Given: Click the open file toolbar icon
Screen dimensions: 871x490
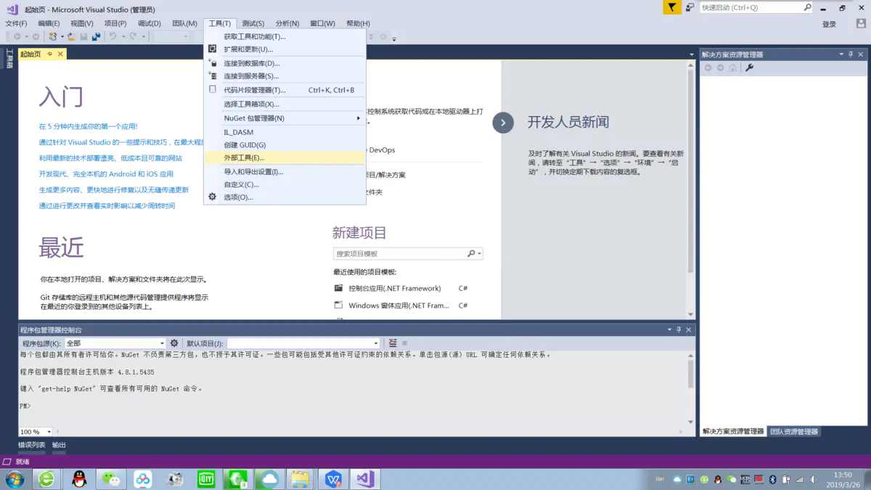Looking at the screenshot, I should (x=71, y=36).
